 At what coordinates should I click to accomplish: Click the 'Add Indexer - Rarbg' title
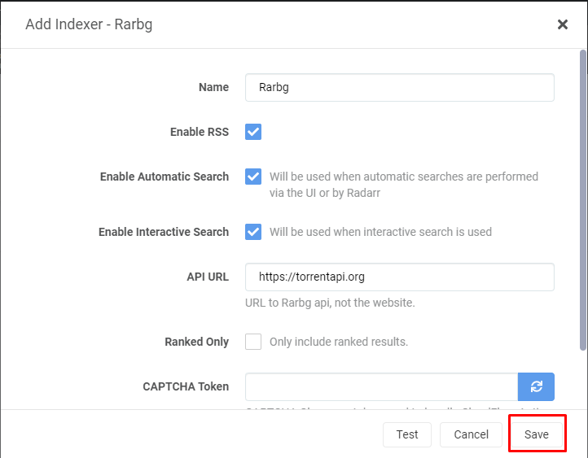tap(89, 24)
